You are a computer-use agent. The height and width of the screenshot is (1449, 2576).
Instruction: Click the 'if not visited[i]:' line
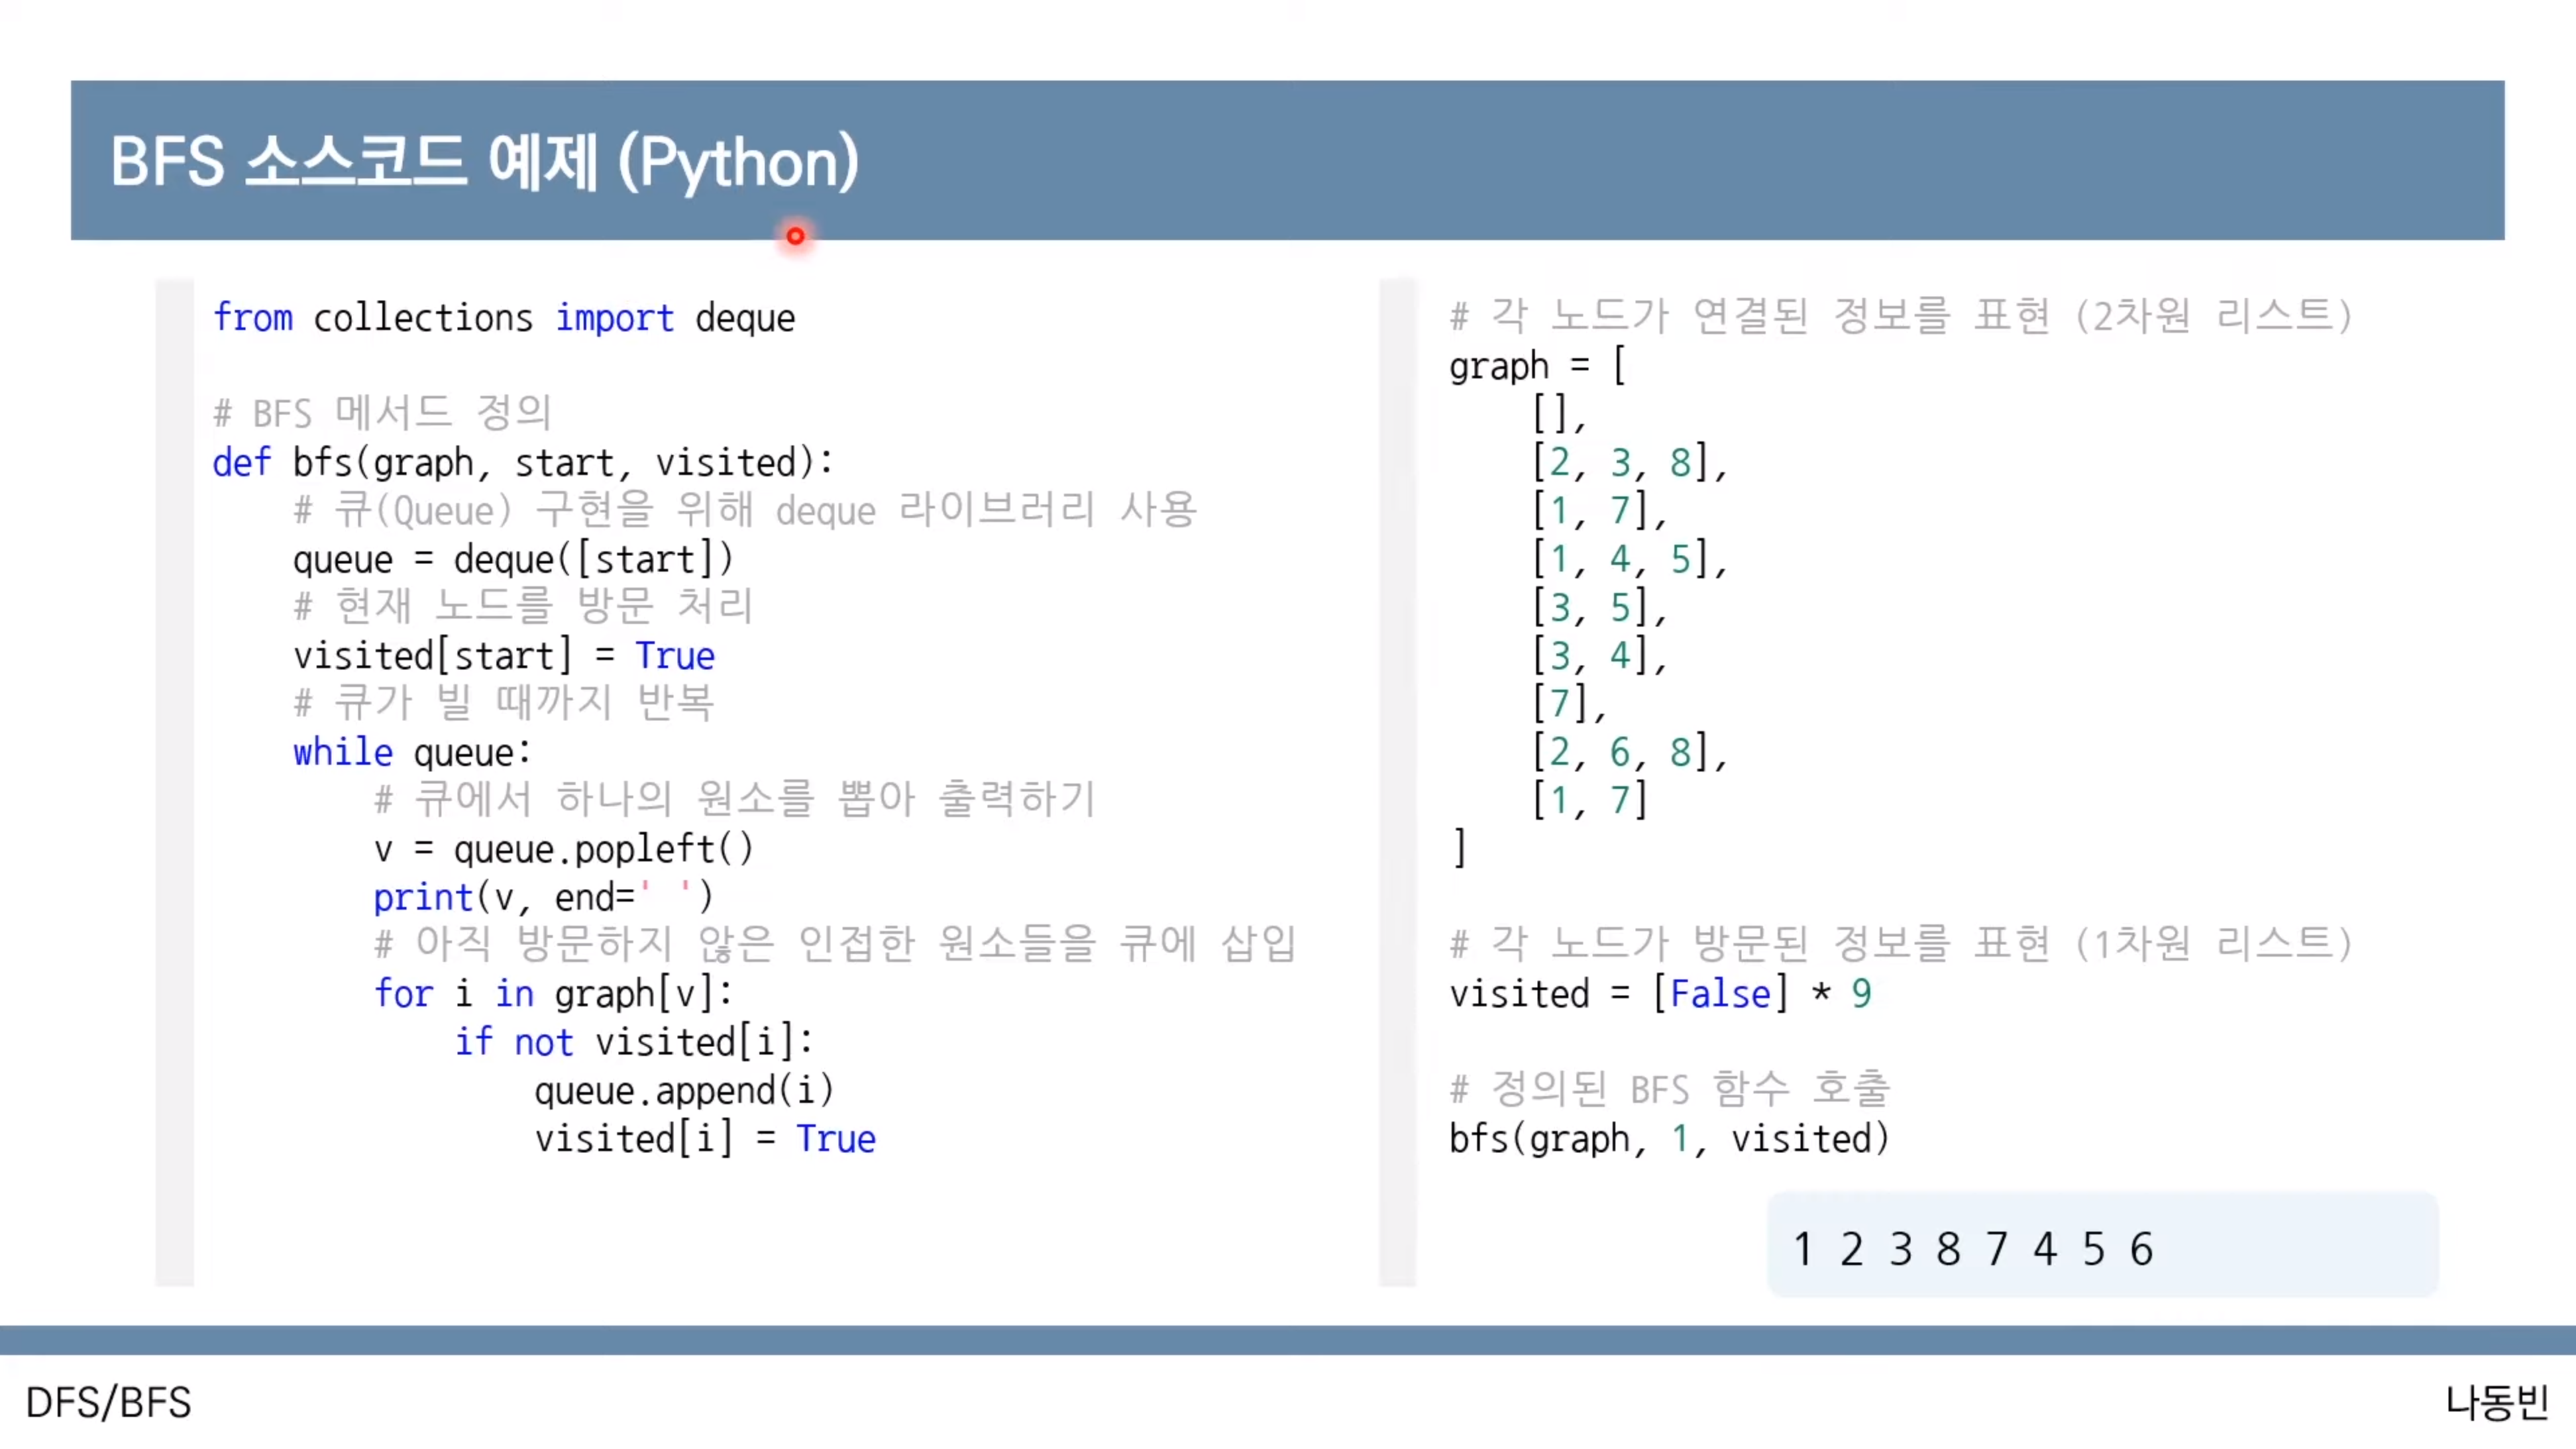(633, 1042)
